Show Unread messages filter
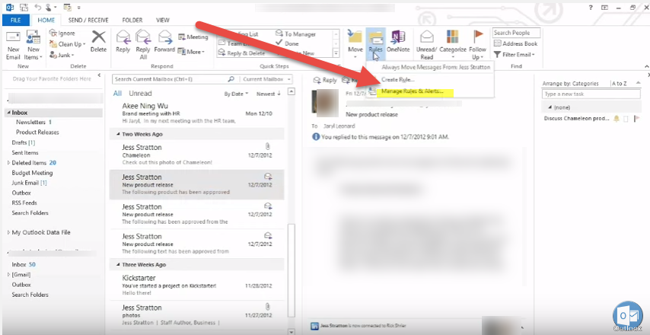The image size is (650, 335). [140, 94]
